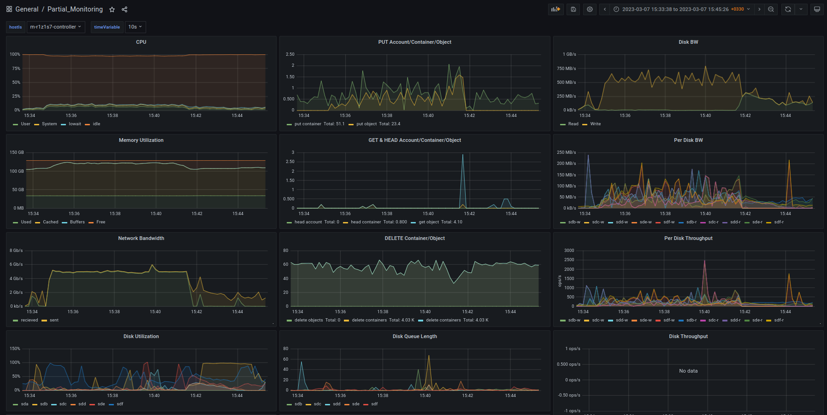Star the Partial_Monitoring dashboard

(112, 9)
